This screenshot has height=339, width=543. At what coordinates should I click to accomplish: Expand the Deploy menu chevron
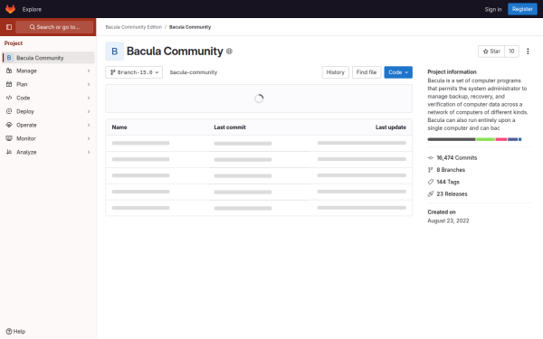pyautogui.click(x=89, y=111)
